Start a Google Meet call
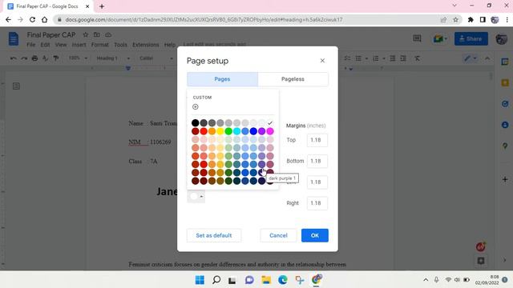Screen dimensions: 513x288 pos(440,39)
